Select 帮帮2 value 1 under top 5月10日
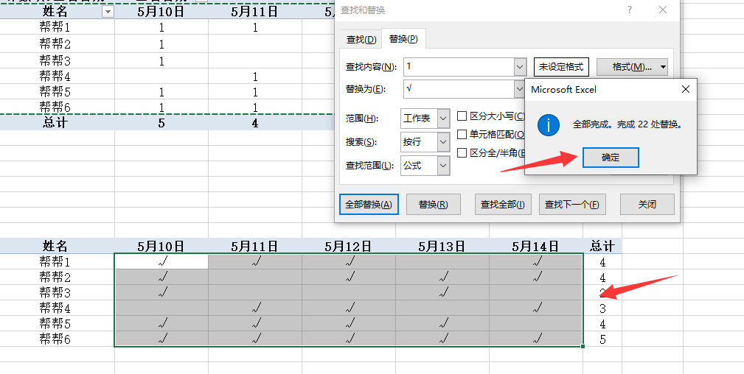The width and height of the screenshot is (744, 374). 161,44
